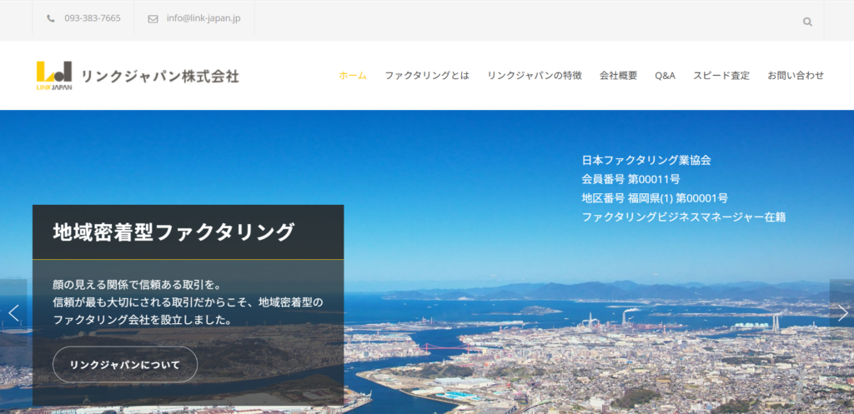The width and height of the screenshot is (854, 414).
Task: Go to リンクジャパンの特徴 in navigation
Action: click(535, 75)
